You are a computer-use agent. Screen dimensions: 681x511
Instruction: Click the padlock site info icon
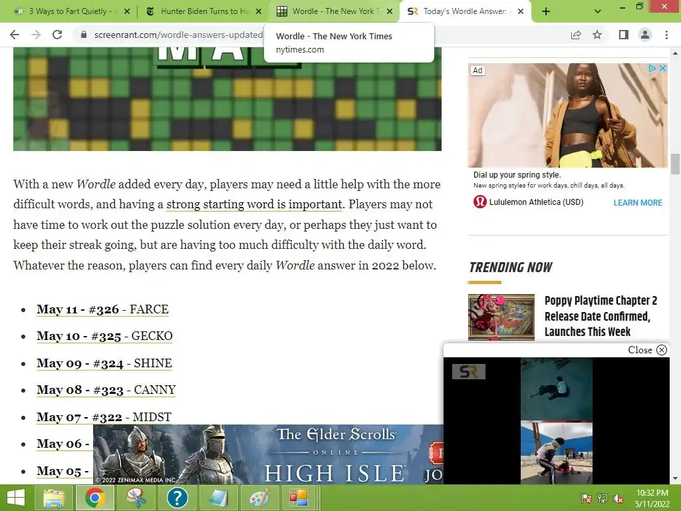click(x=84, y=35)
